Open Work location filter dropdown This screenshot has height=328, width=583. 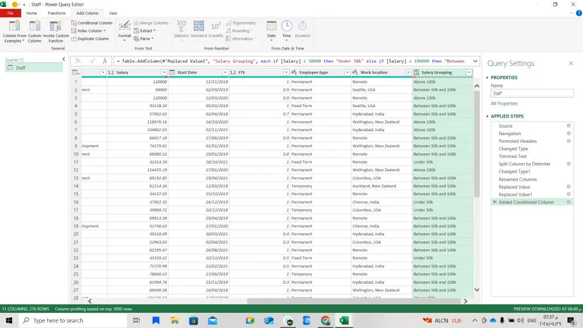(x=408, y=72)
